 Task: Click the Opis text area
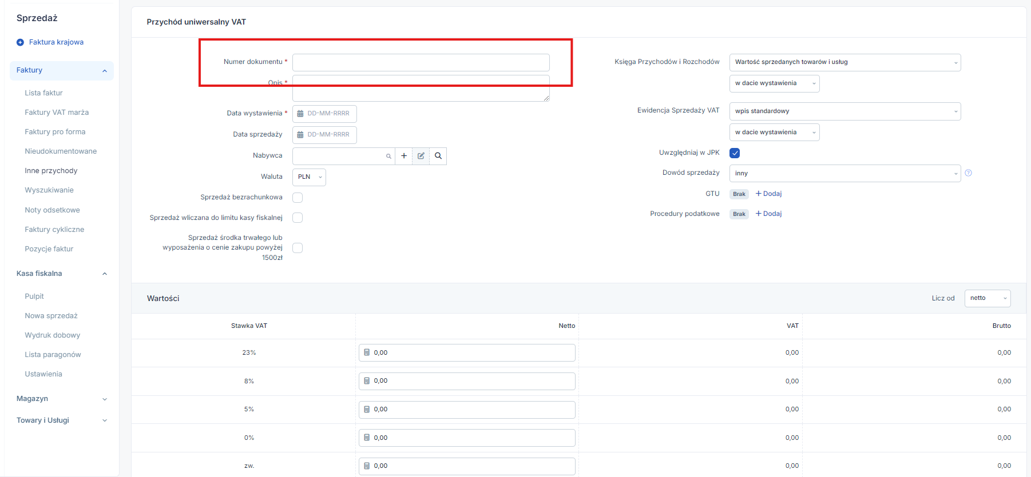(x=421, y=89)
